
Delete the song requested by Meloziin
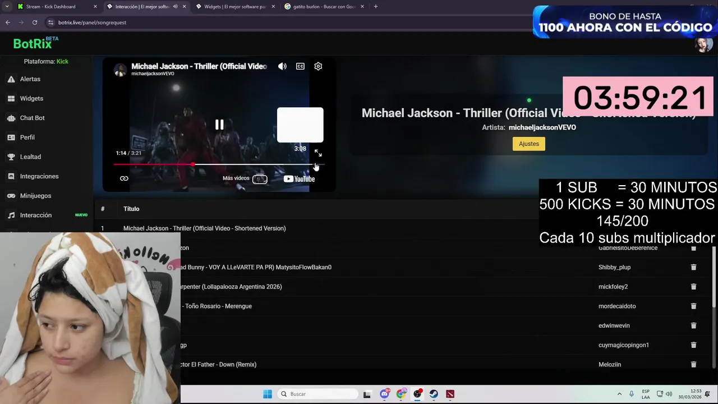click(x=693, y=364)
